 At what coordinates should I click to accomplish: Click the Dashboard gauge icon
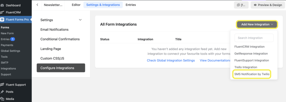point(2,5)
